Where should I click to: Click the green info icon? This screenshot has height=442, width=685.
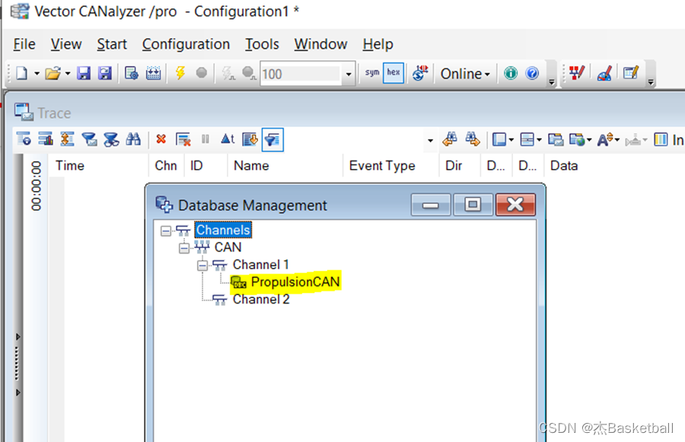tap(510, 73)
